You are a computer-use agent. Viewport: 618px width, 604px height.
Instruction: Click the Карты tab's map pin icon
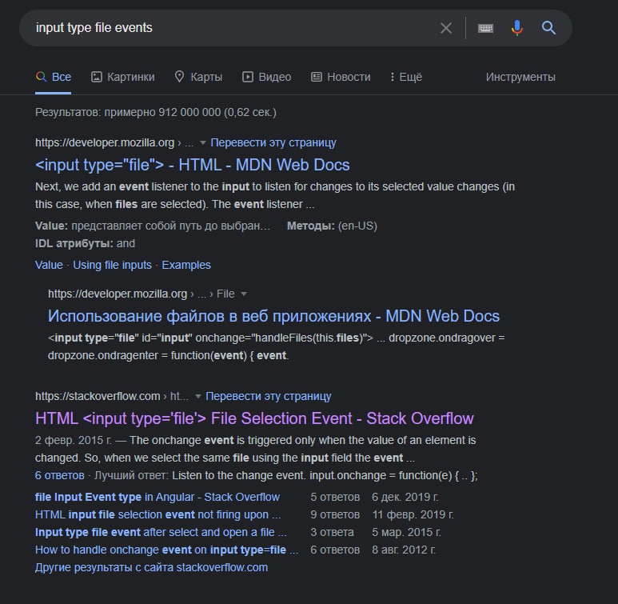(x=179, y=77)
